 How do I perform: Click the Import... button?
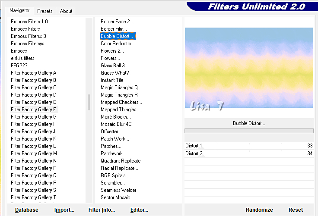pos(64,210)
